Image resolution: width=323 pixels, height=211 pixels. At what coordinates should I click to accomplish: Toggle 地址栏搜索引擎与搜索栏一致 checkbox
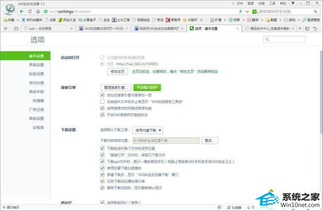pyautogui.click(x=102, y=95)
